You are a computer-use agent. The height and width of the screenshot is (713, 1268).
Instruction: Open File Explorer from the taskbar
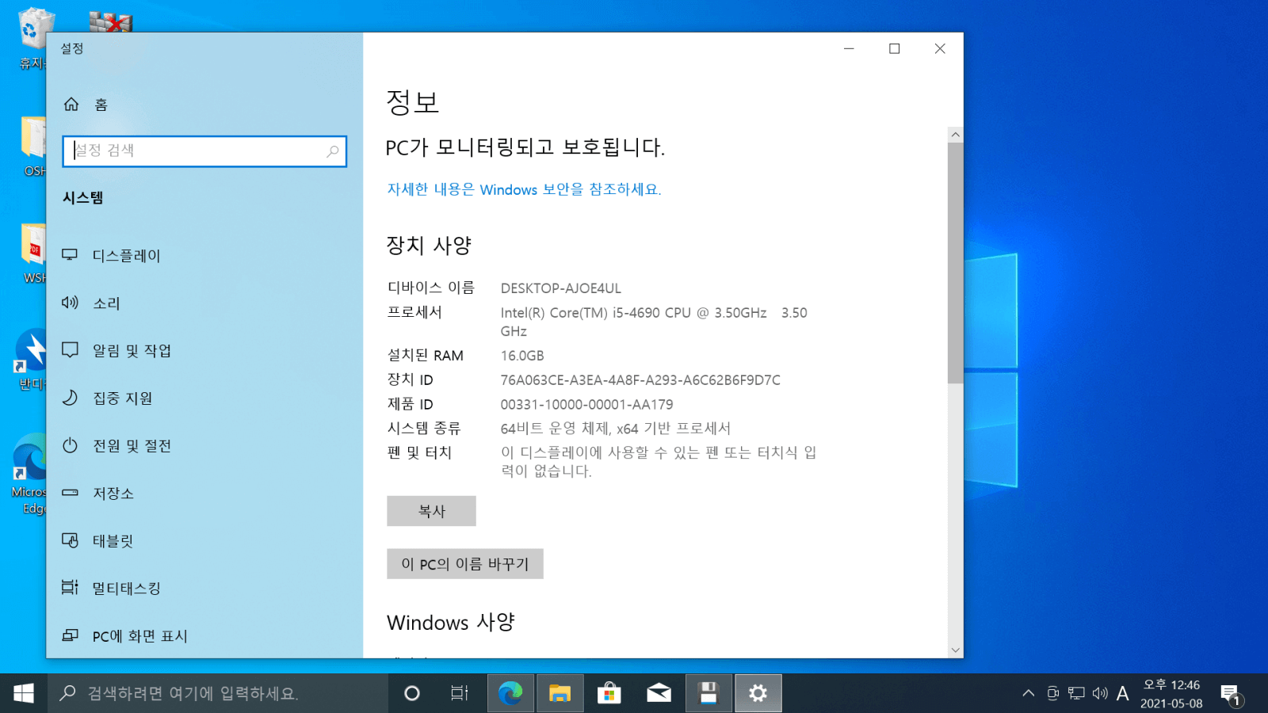pyautogui.click(x=560, y=693)
